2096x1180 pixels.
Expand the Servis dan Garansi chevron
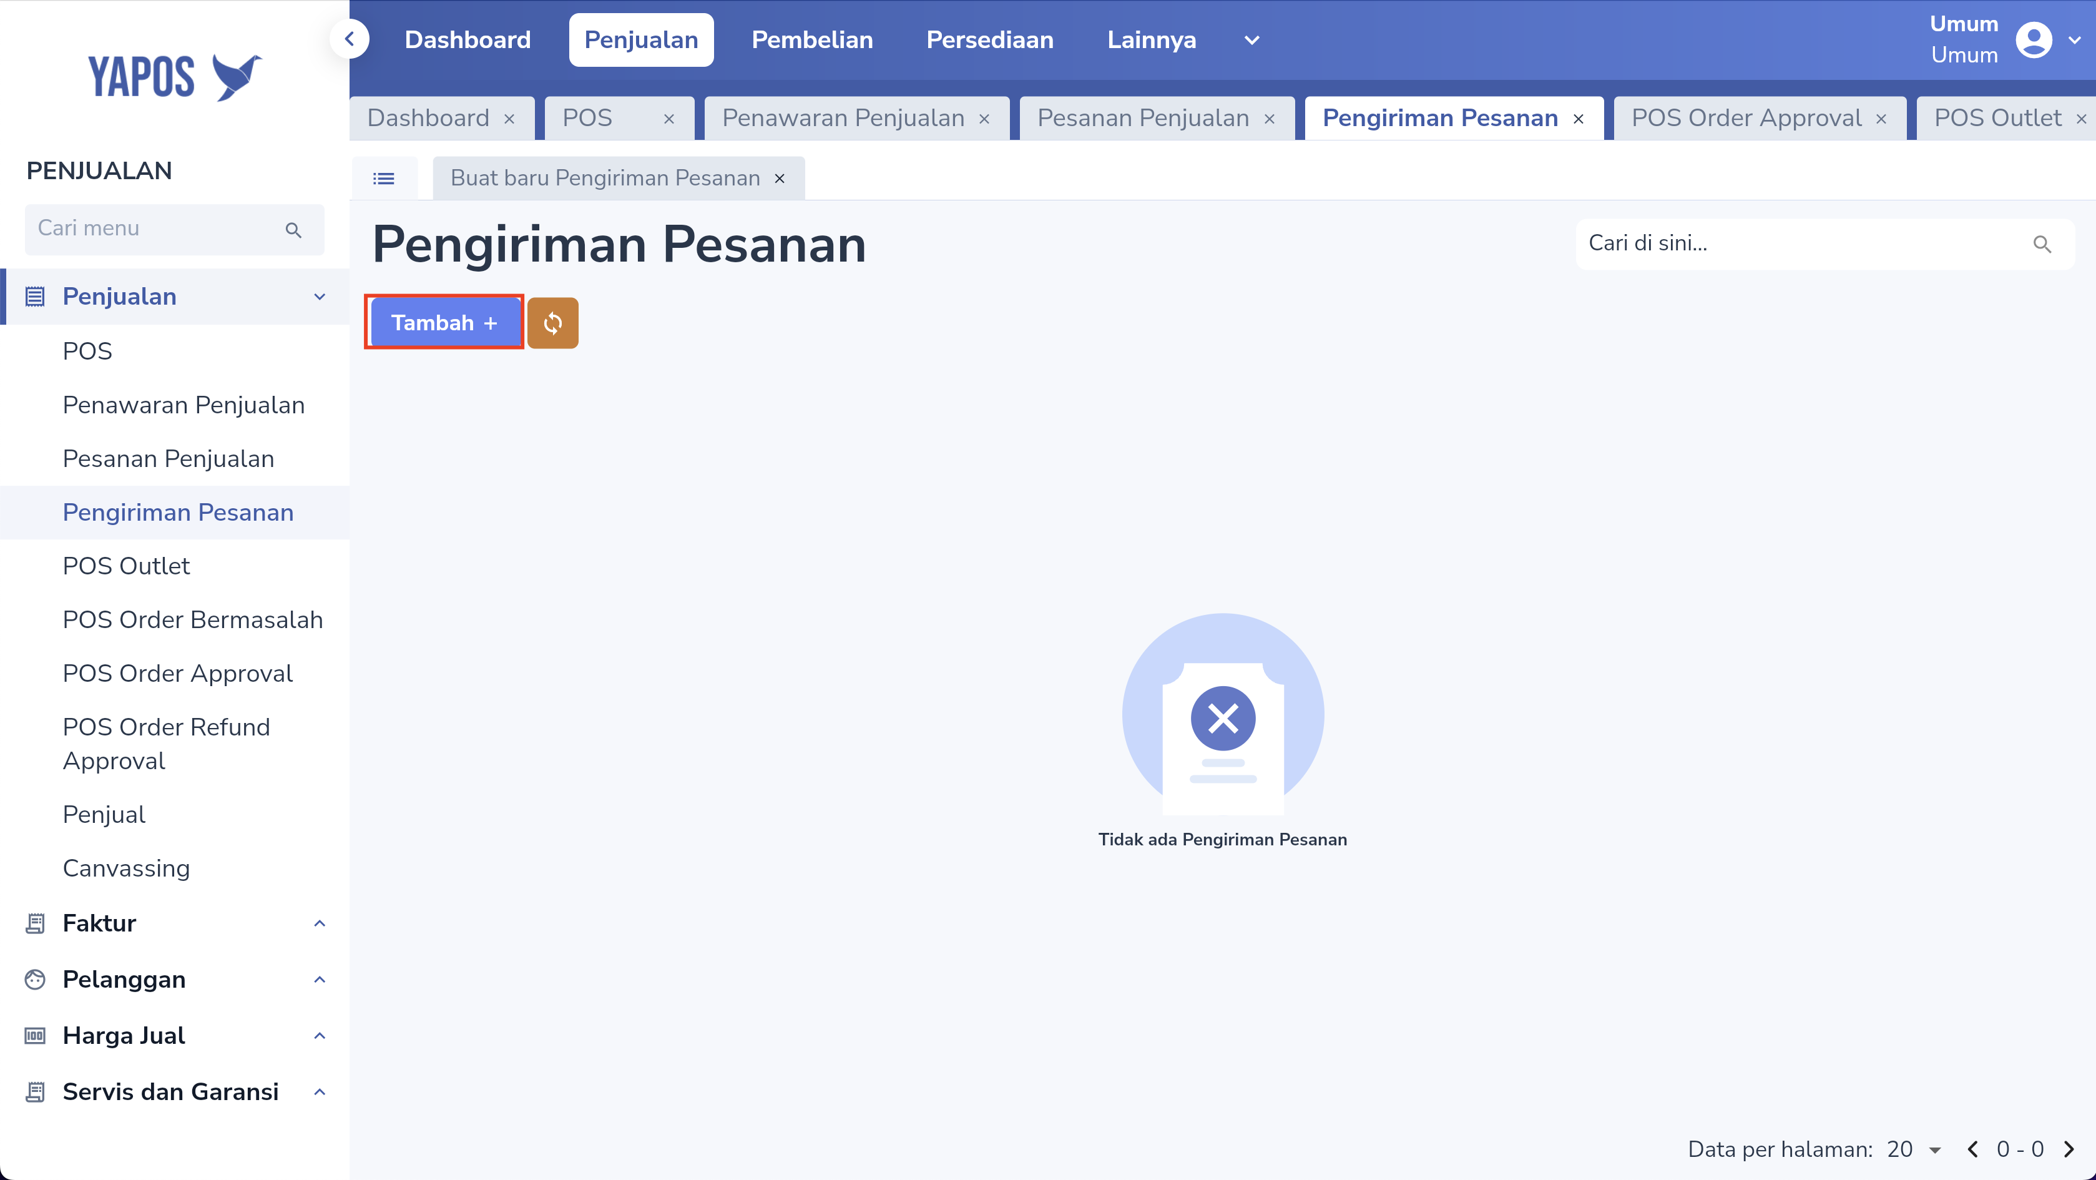pyautogui.click(x=320, y=1091)
